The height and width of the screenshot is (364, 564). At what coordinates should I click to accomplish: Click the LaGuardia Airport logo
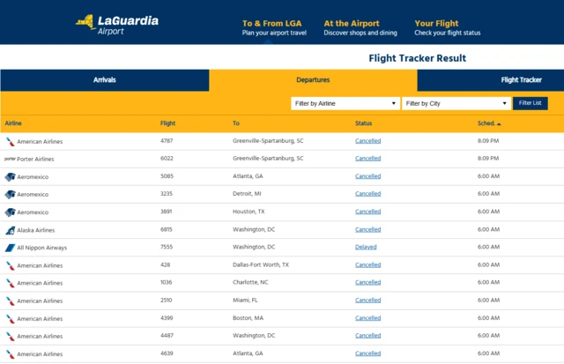pos(117,25)
